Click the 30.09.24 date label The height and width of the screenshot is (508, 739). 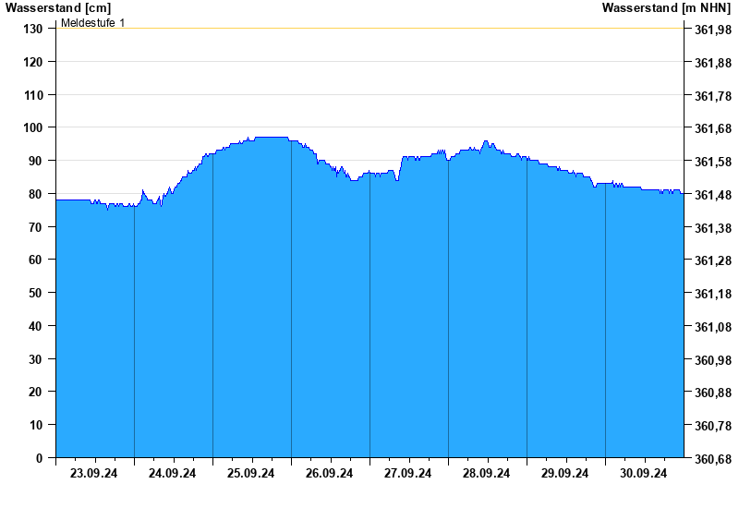coord(643,473)
